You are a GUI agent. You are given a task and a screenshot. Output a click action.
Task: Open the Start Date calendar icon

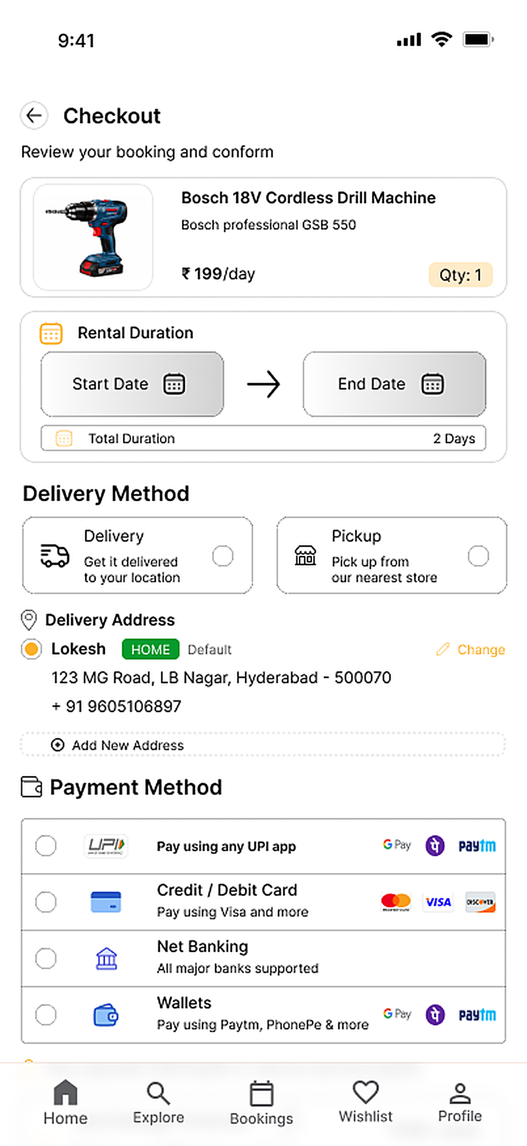click(x=174, y=383)
